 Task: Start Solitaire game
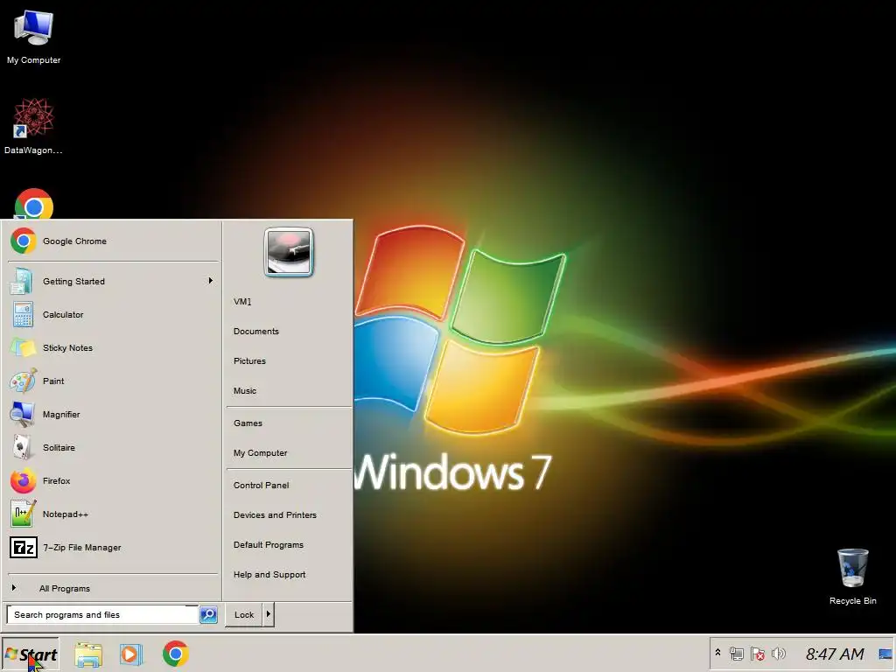click(x=113, y=447)
